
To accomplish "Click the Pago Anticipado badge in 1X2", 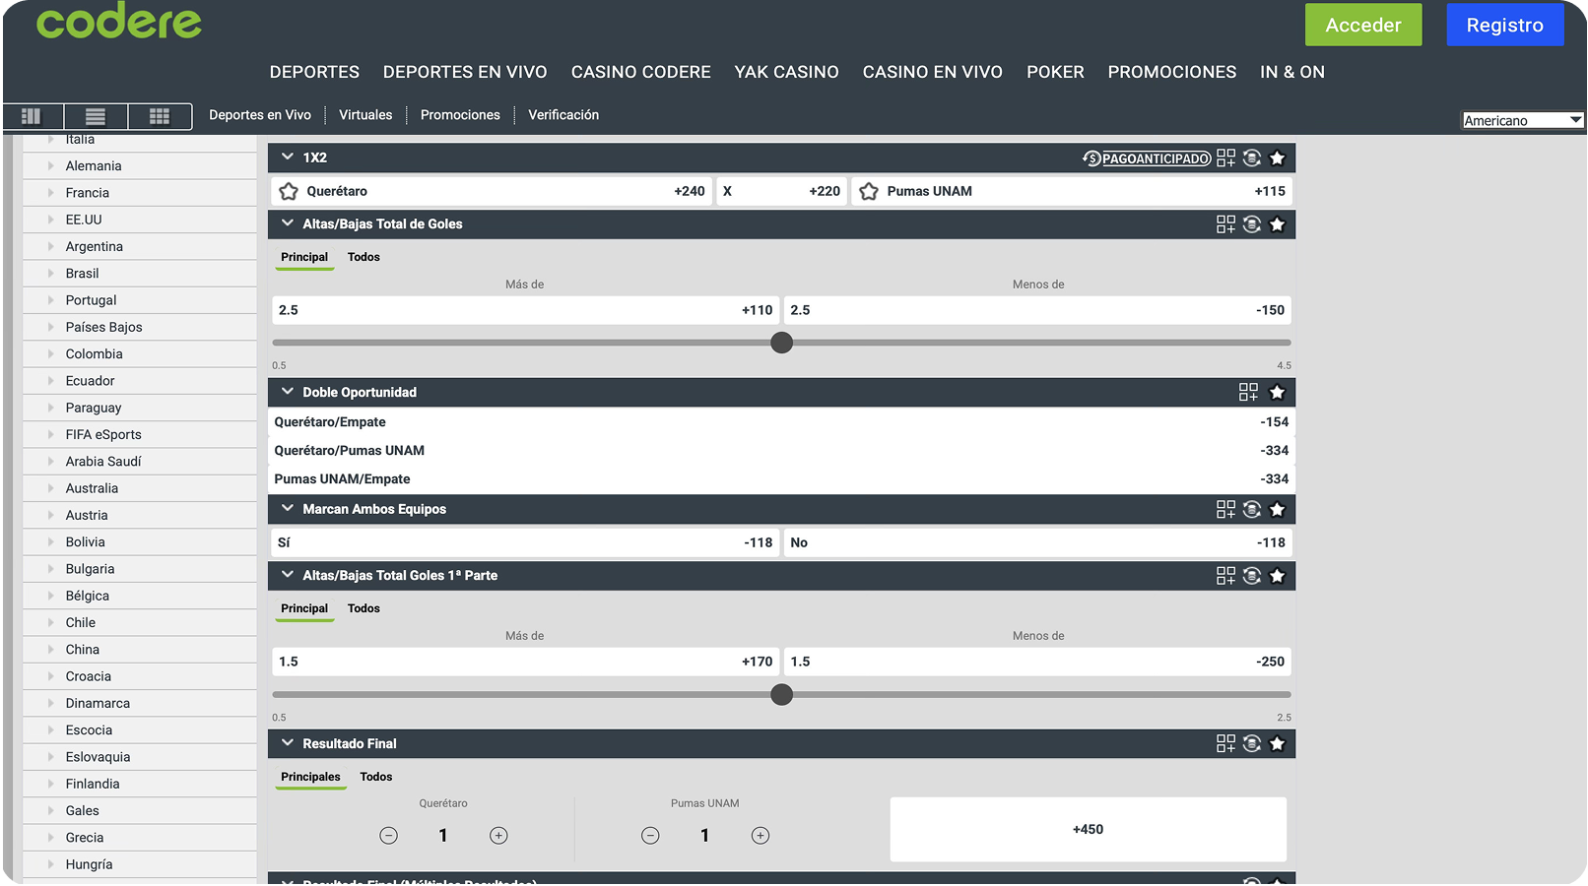I will [1147, 158].
